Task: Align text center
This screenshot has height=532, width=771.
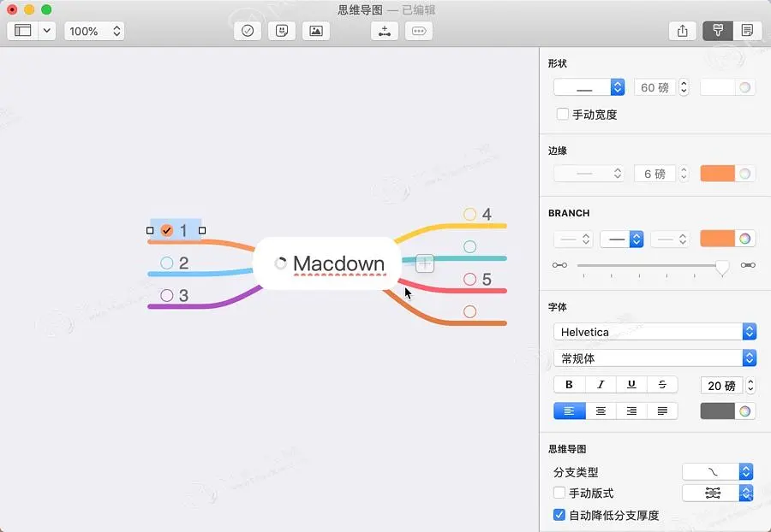Action: (x=601, y=411)
